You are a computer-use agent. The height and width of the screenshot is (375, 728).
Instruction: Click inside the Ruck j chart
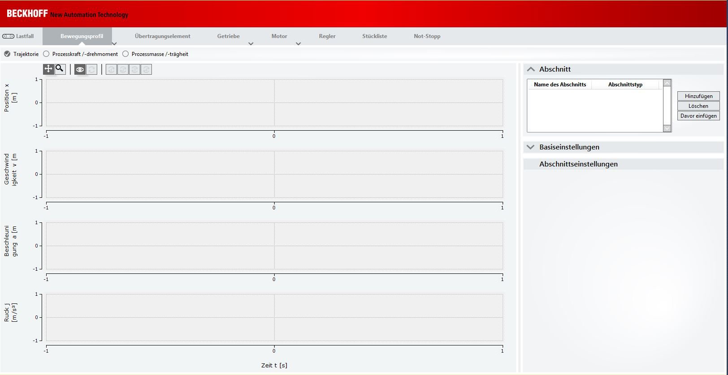[x=274, y=317]
